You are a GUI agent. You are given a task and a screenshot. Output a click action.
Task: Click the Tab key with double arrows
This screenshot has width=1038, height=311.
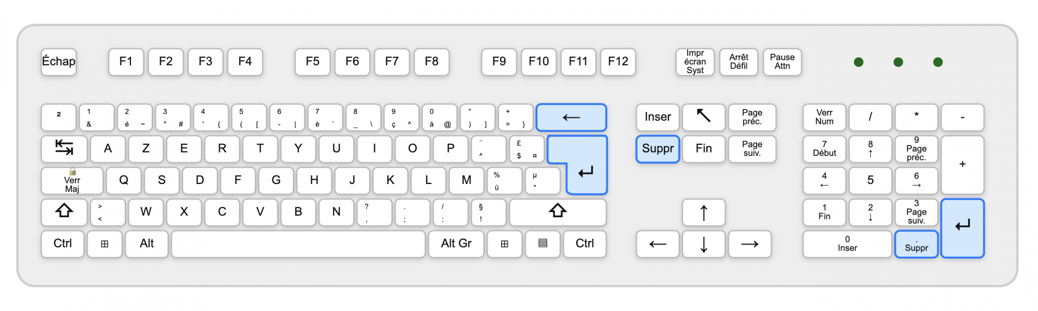tap(64, 149)
